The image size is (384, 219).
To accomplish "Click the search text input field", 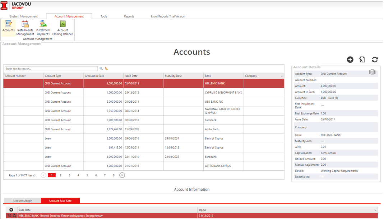I will click(51, 68).
